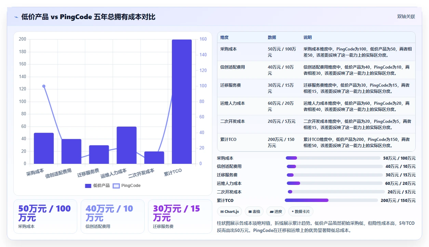This screenshot has height=247, width=429.
Task: Click the progress value 30万元 / 15万元
Action: (401, 175)
